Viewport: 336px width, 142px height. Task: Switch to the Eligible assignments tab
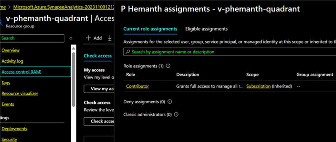[206, 29]
